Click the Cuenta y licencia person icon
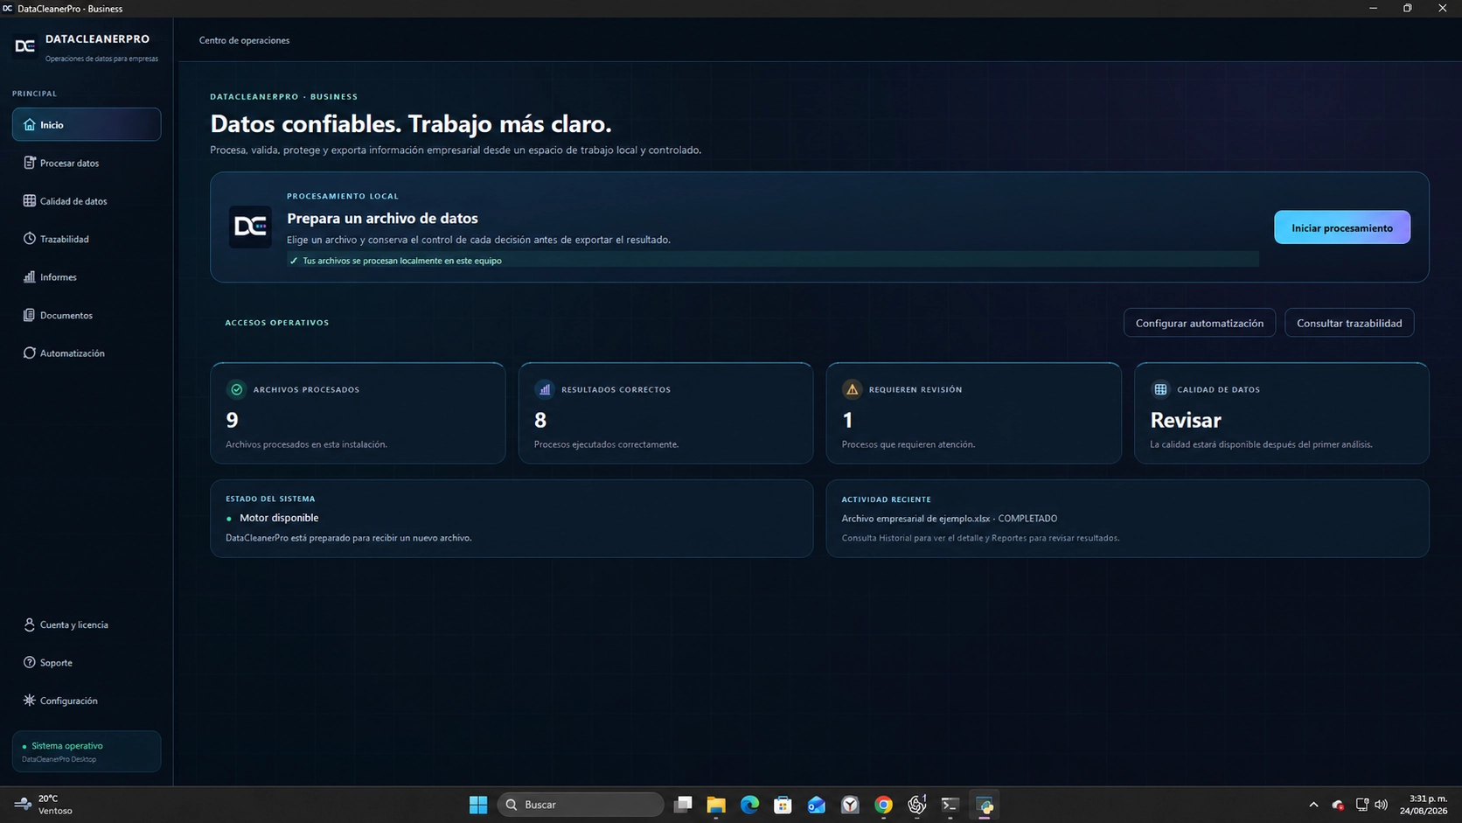 [29, 624]
